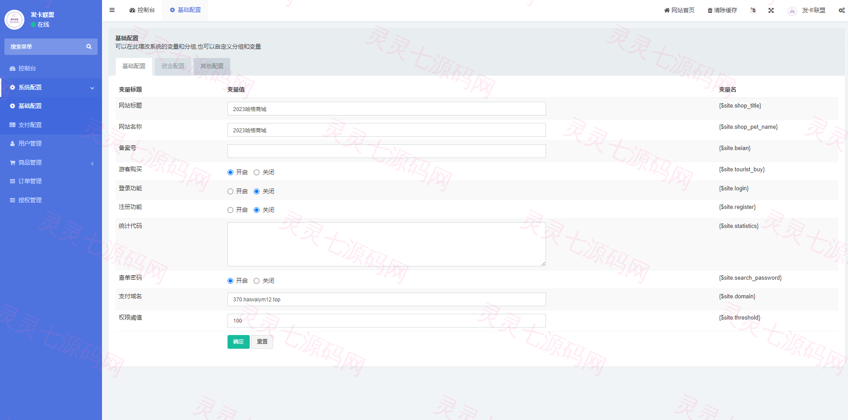This screenshot has width=848, height=420.
Task: Select 关闭 radio for 查单密码
Action: point(256,281)
